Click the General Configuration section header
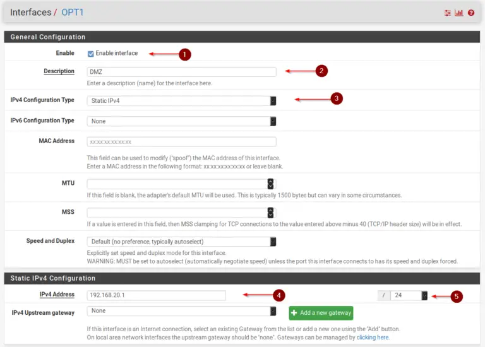This screenshot has height=347, width=485. (242, 37)
